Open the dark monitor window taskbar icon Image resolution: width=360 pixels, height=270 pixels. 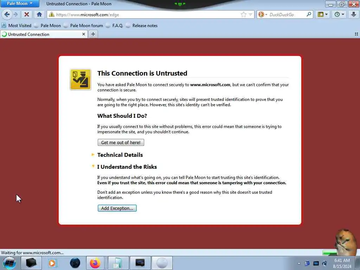[140, 263]
